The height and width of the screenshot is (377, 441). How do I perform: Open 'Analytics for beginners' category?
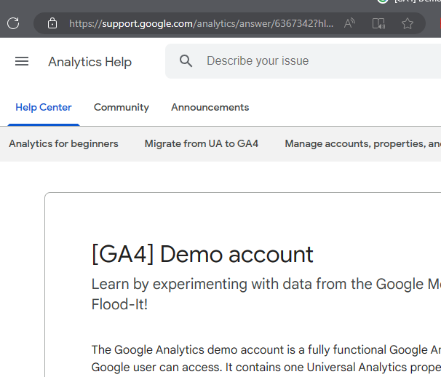63,144
